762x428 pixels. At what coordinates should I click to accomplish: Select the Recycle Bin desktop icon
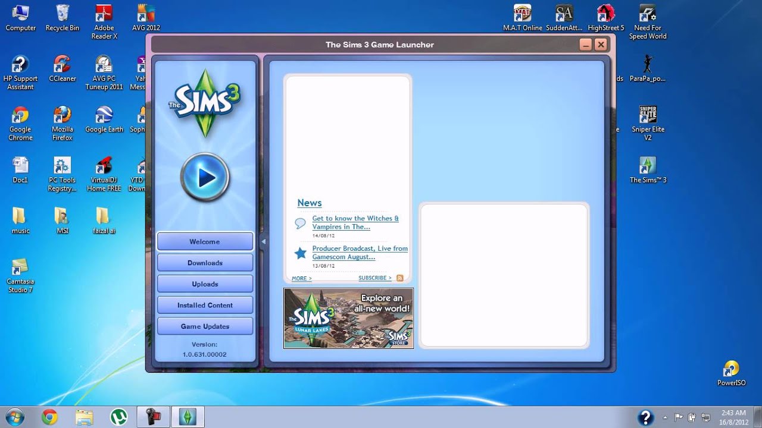pos(62,18)
